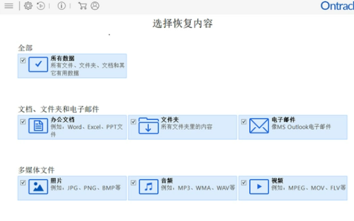Click the photo image icon
Screen dimensions: 354x221
[x=38, y=187]
